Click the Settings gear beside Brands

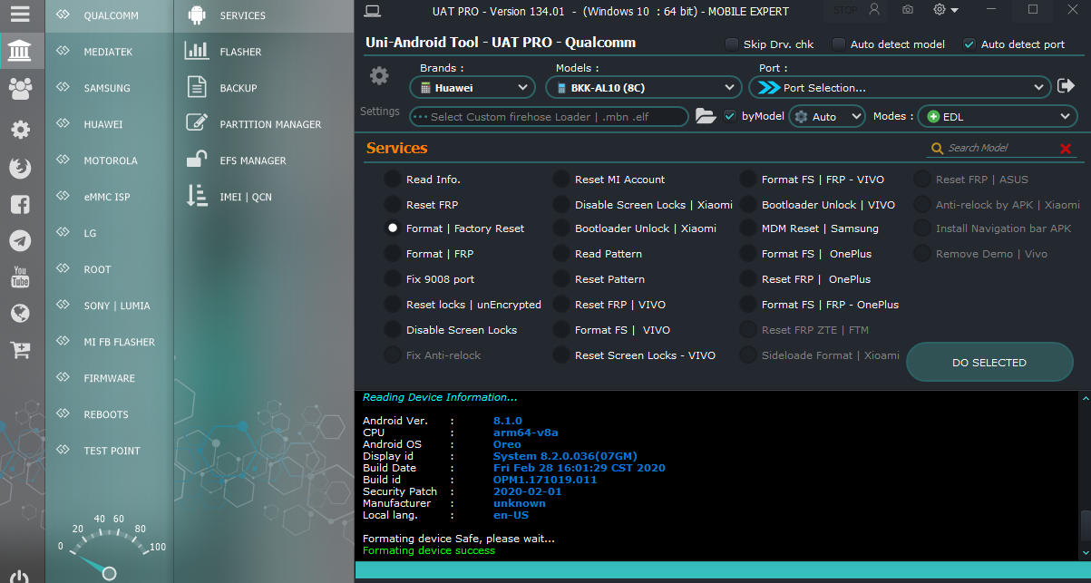tap(379, 76)
